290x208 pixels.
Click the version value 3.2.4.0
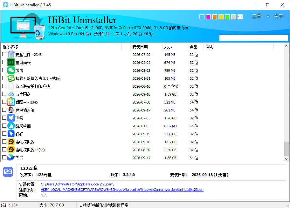129,175
